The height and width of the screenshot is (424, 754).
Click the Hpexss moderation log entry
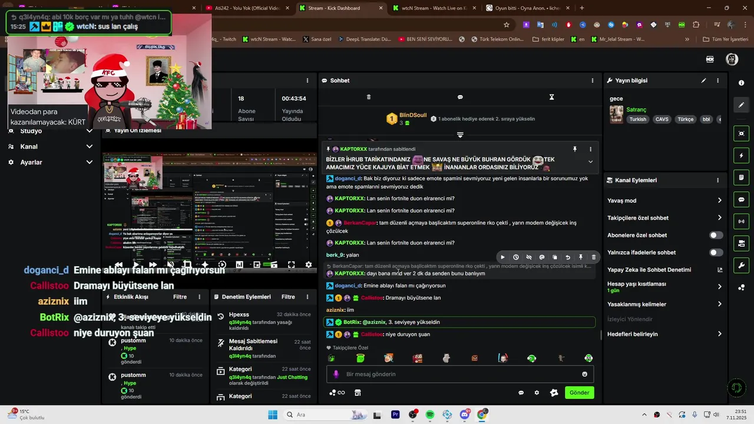point(264,322)
